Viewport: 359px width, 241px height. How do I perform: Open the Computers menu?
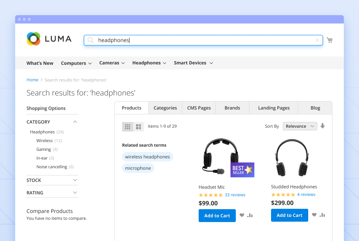coord(76,63)
